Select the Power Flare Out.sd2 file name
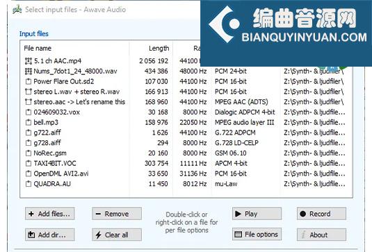 (63, 81)
